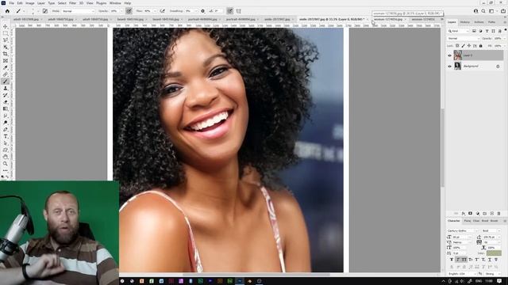Create a new layer icon
Screen dimensions: 508x285
coord(492,214)
